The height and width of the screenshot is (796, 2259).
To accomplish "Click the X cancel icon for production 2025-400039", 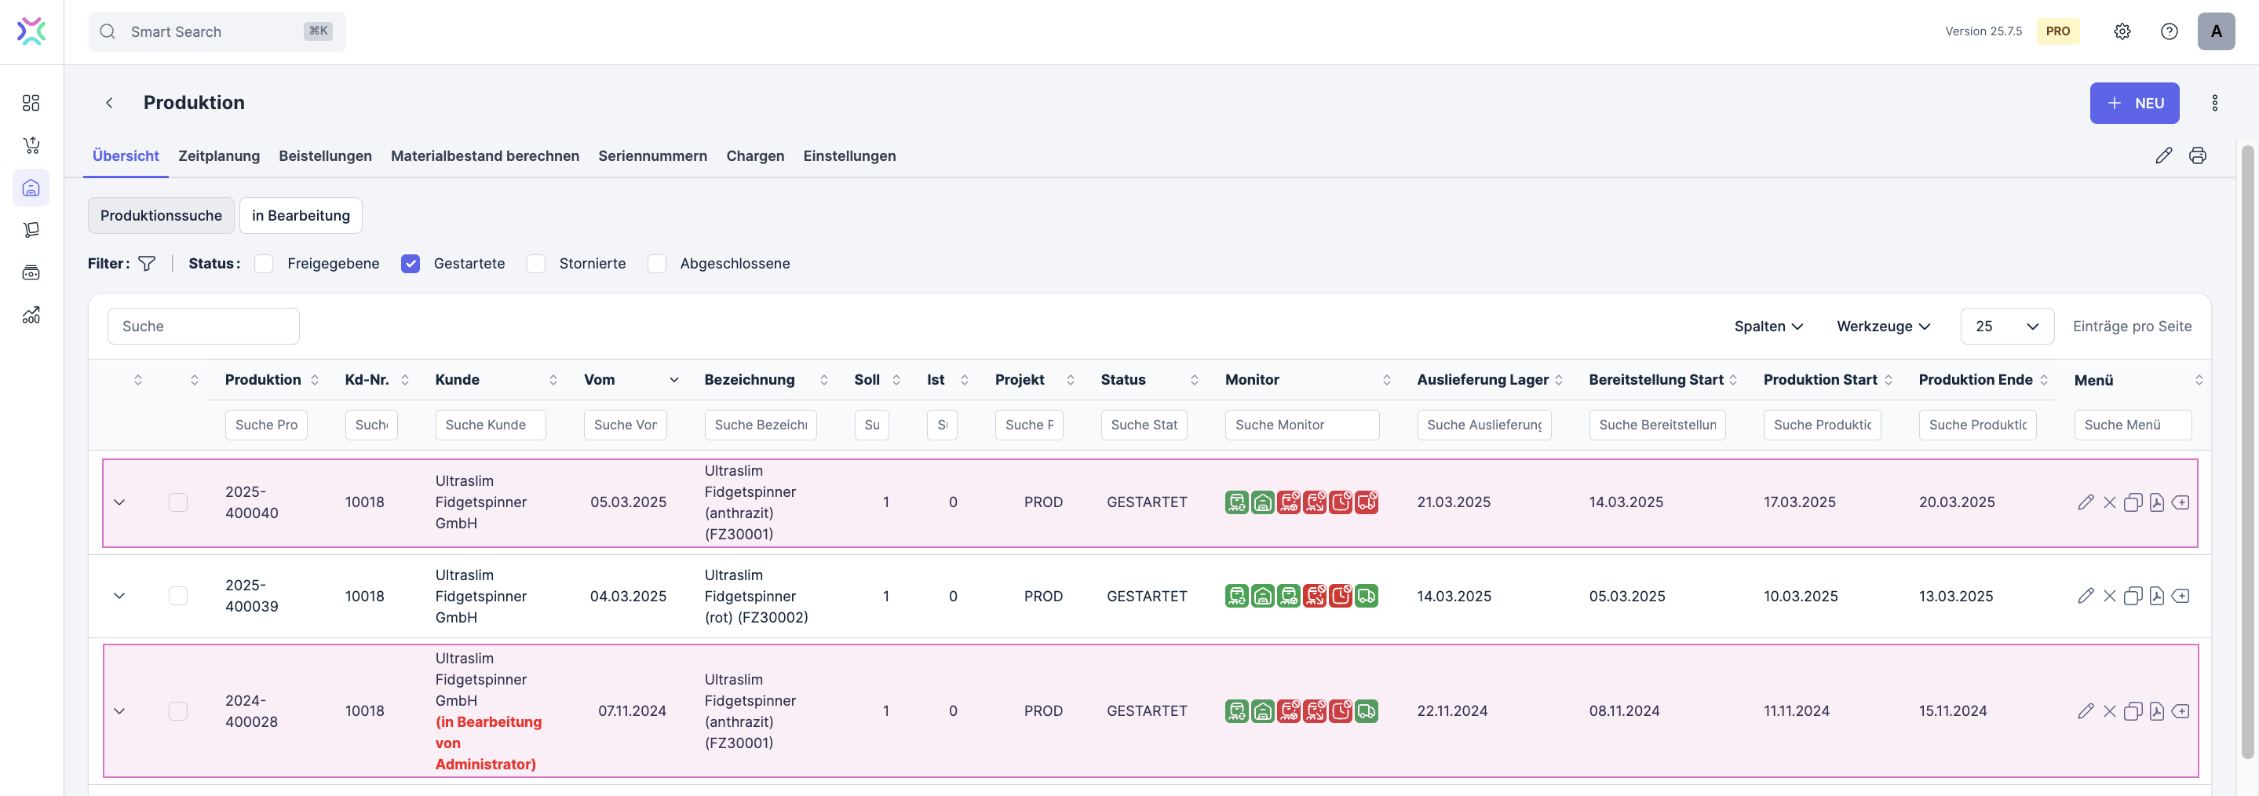I will [2109, 596].
